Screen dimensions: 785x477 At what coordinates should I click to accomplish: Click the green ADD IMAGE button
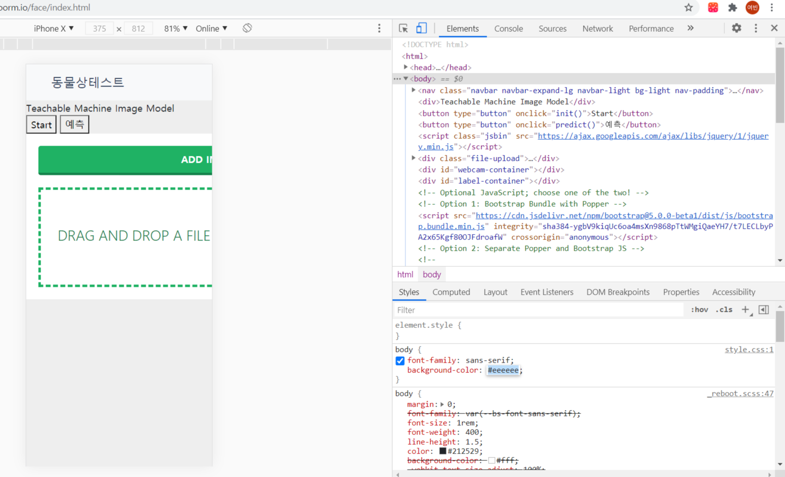(125, 160)
